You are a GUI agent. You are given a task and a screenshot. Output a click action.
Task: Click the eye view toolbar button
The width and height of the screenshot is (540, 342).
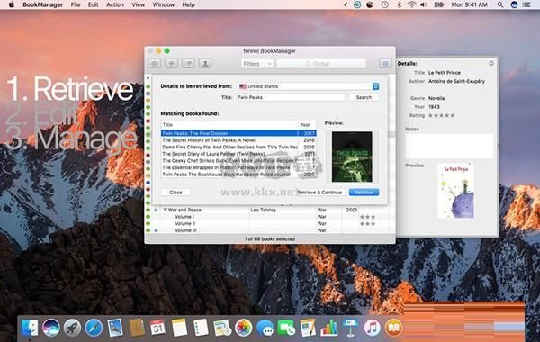(155, 63)
